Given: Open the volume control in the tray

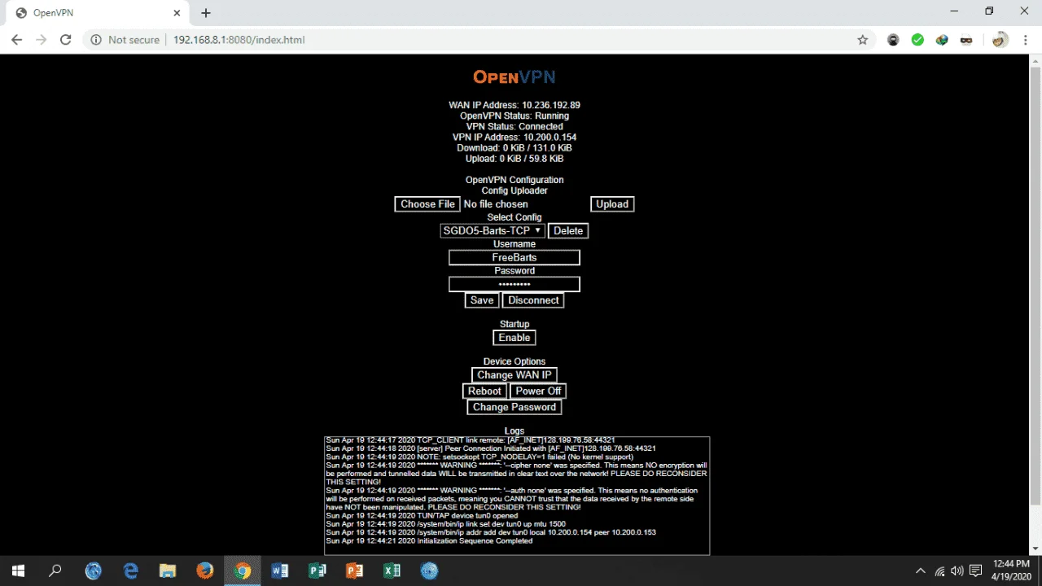Looking at the screenshot, I should tap(957, 571).
